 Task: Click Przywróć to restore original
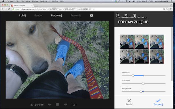76,16
